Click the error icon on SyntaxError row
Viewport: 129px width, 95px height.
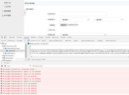click(1, 69)
